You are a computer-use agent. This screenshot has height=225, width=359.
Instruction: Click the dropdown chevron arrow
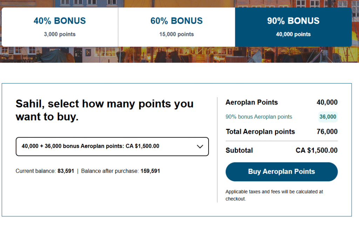tap(200, 146)
